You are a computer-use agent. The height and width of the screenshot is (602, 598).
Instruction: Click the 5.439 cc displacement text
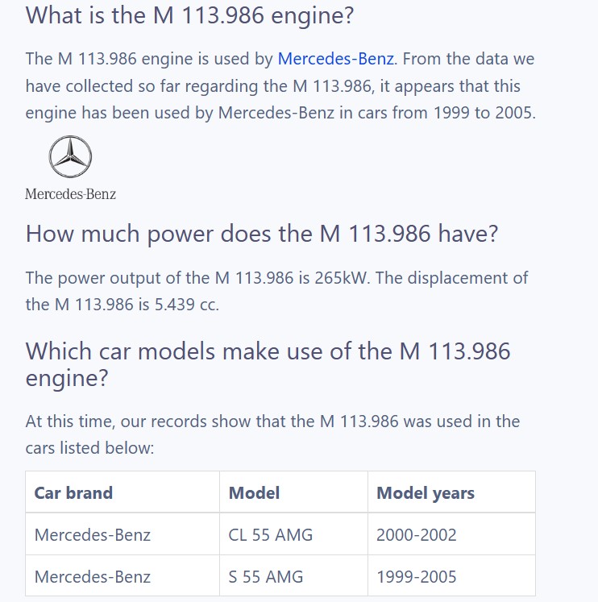pyautogui.click(x=186, y=305)
